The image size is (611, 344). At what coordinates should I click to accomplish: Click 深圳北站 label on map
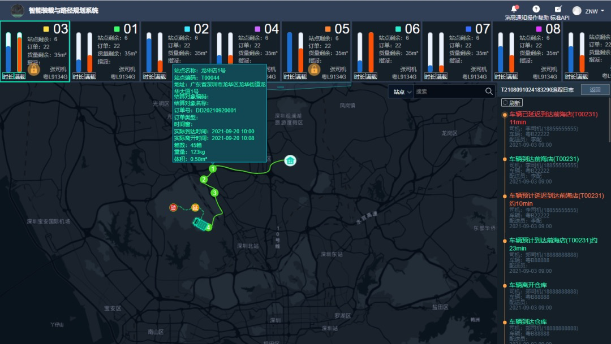(248, 246)
